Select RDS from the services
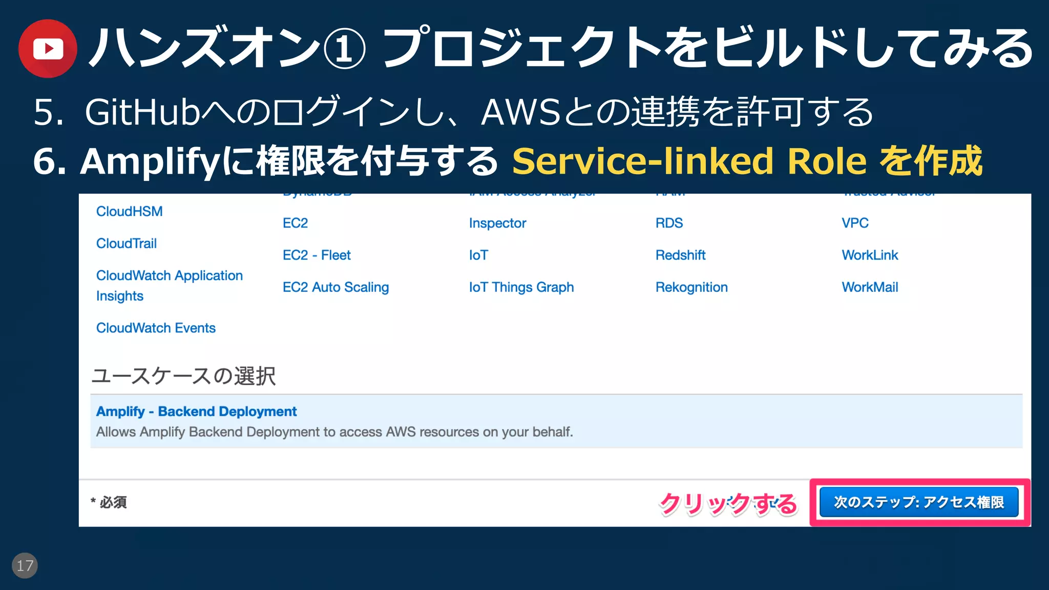The height and width of the screenshot is (590, 1049). (x=669, y=223)
